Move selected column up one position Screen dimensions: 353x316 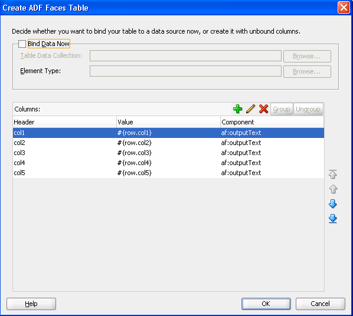coord(333,189)
